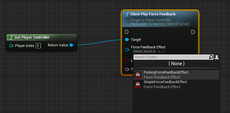Select the Client Play Force Feedback node header

click(x=160, y=19)
